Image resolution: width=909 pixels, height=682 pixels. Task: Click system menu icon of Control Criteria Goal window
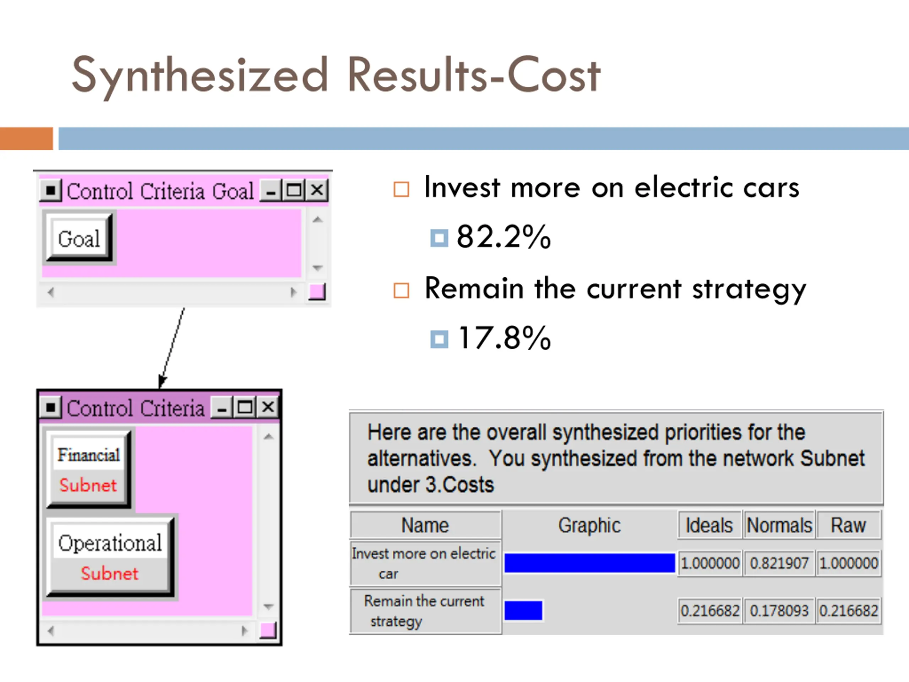[50, 191]
